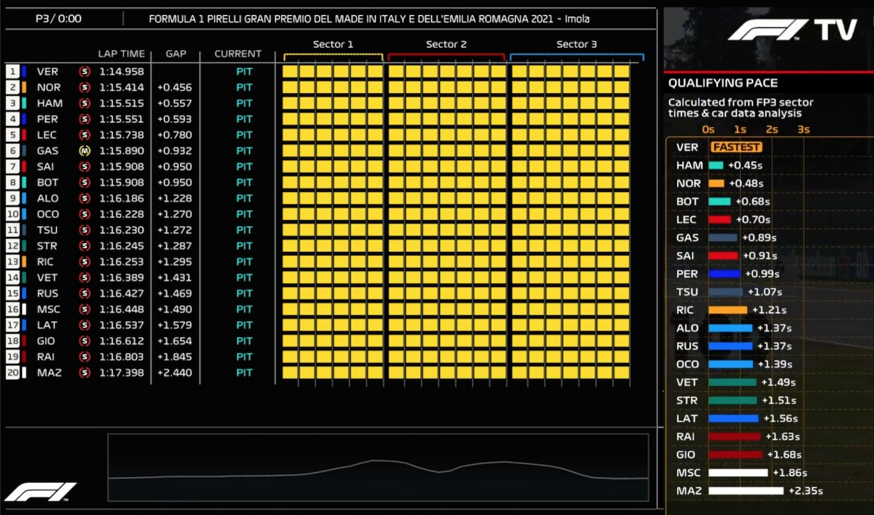Click the F1 TV logo
This screenshot has height=515, width=874.
[x=792, y=30]
